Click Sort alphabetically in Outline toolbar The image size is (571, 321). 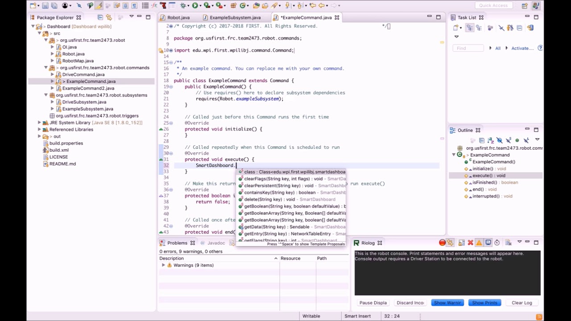490,140
